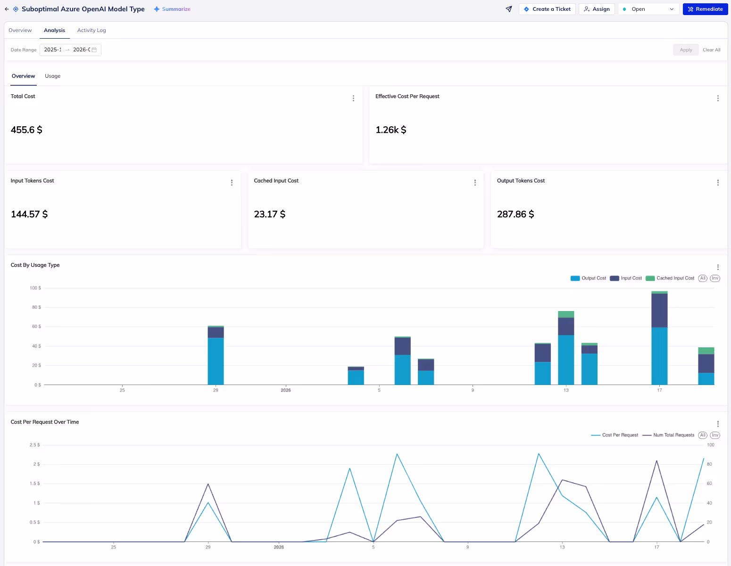This screenshot has height=566, width=731.
Task: Click the paper plane share icon in the header
Action: point(508,9)
